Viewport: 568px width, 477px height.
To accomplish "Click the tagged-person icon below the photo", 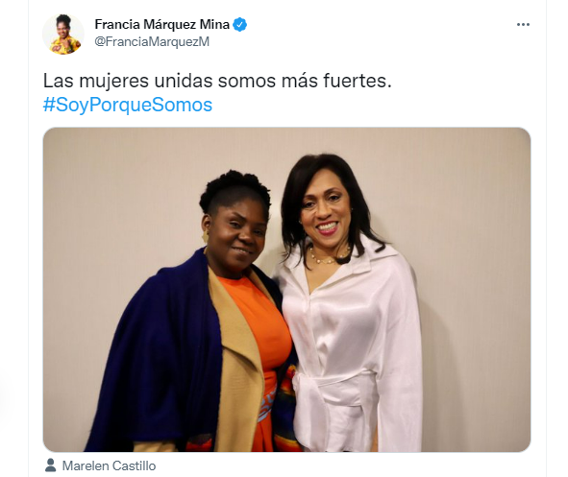I will (51, 465).
